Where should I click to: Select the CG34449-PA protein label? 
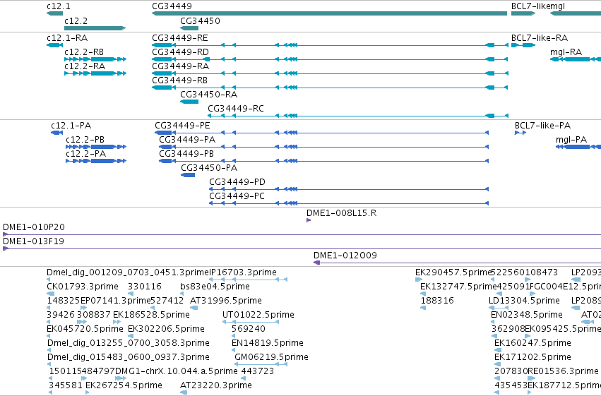(187, 140)
